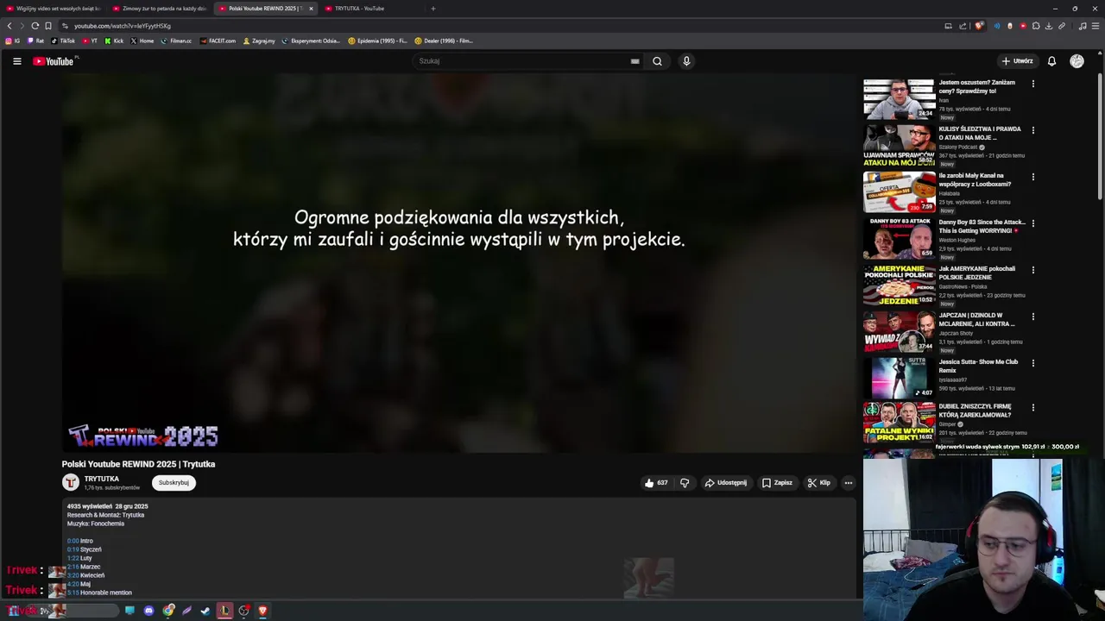
Task: Open 'JEDZENIE' GastroNews video thumbnail
Action: (x=899, y=285)
